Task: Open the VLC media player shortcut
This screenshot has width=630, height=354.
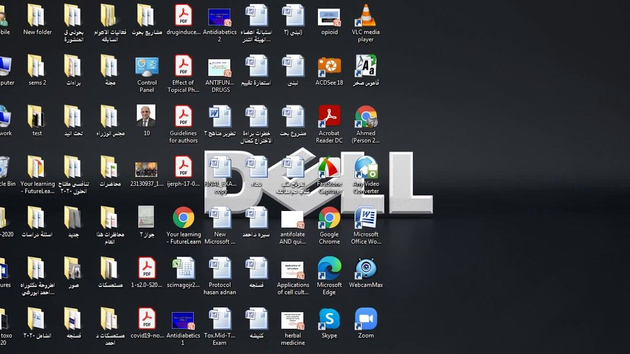Action: (x=366, y=23)
